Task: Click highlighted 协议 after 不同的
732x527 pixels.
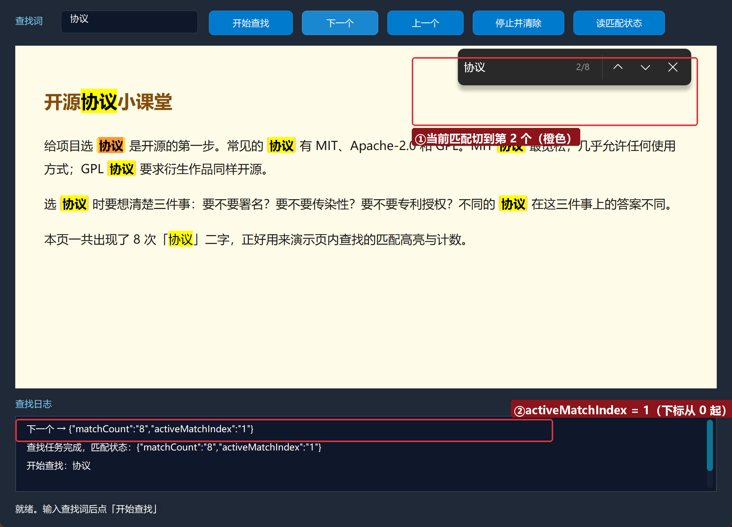Action: pos(513,204)
